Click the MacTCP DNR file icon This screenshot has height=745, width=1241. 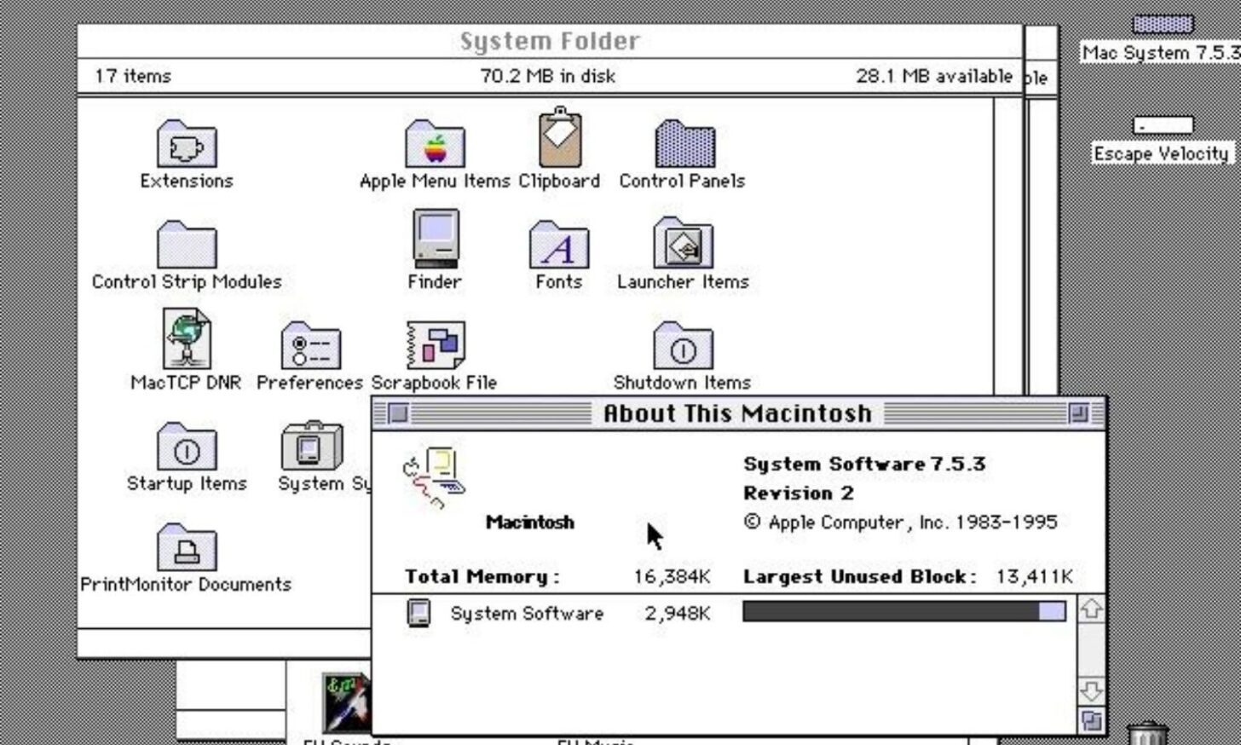187,339
